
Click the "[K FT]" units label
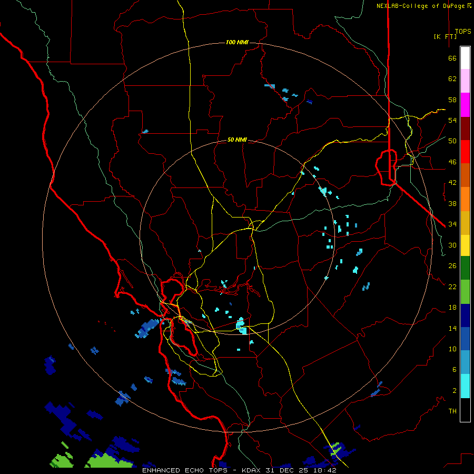click(445, 36)
